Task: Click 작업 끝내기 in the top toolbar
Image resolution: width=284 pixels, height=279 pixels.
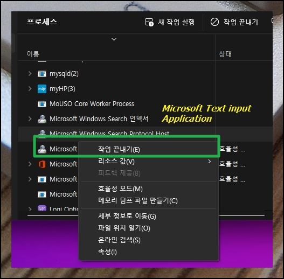Action: (241, 22)
